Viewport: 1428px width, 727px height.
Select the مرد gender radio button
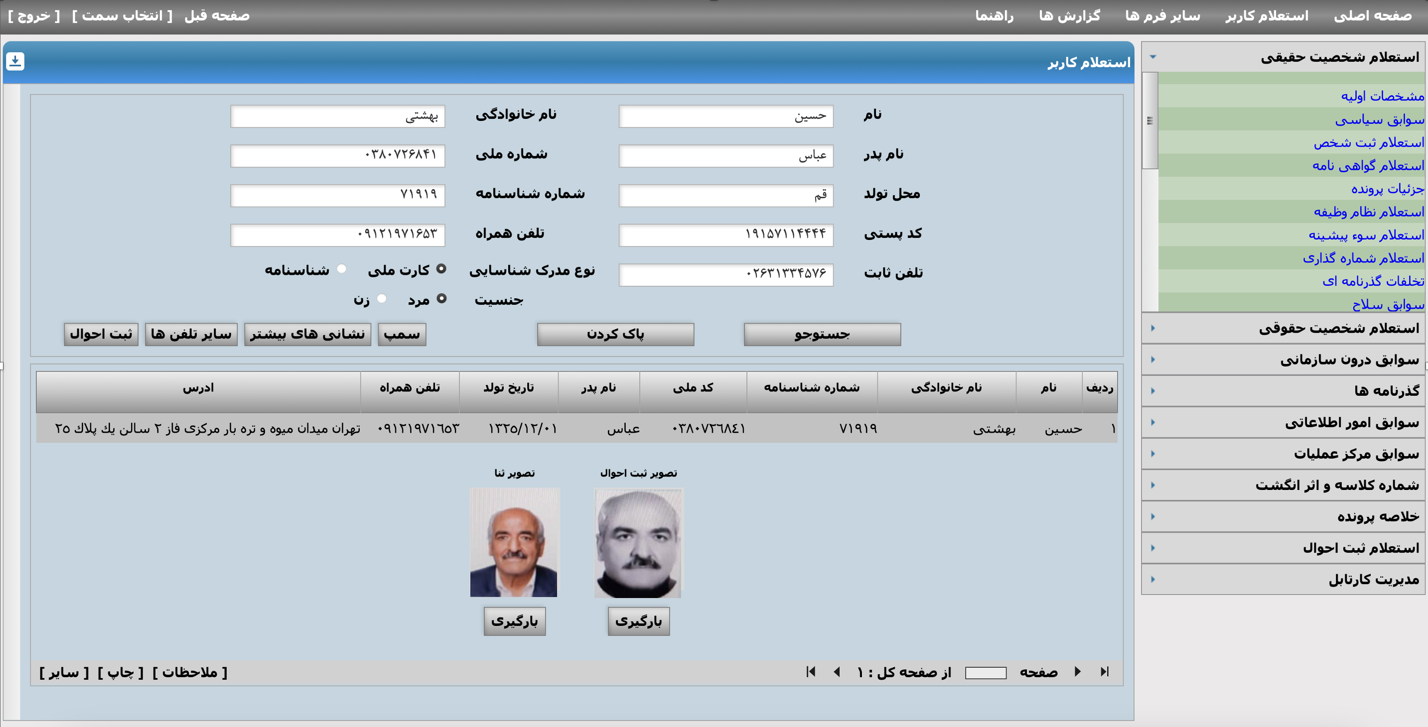click(441, 299)
